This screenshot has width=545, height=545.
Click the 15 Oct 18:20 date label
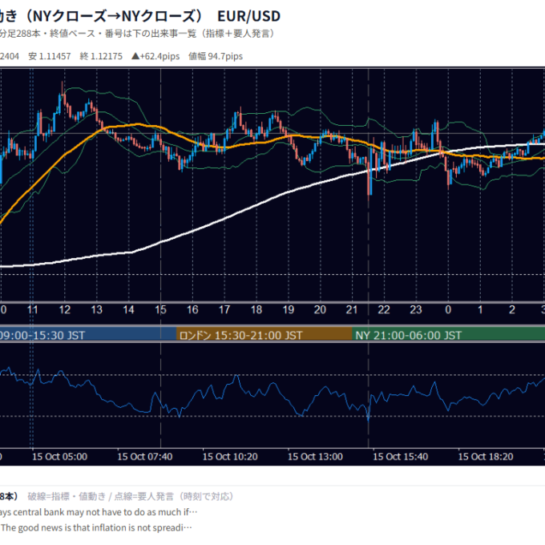click(486, 456)
